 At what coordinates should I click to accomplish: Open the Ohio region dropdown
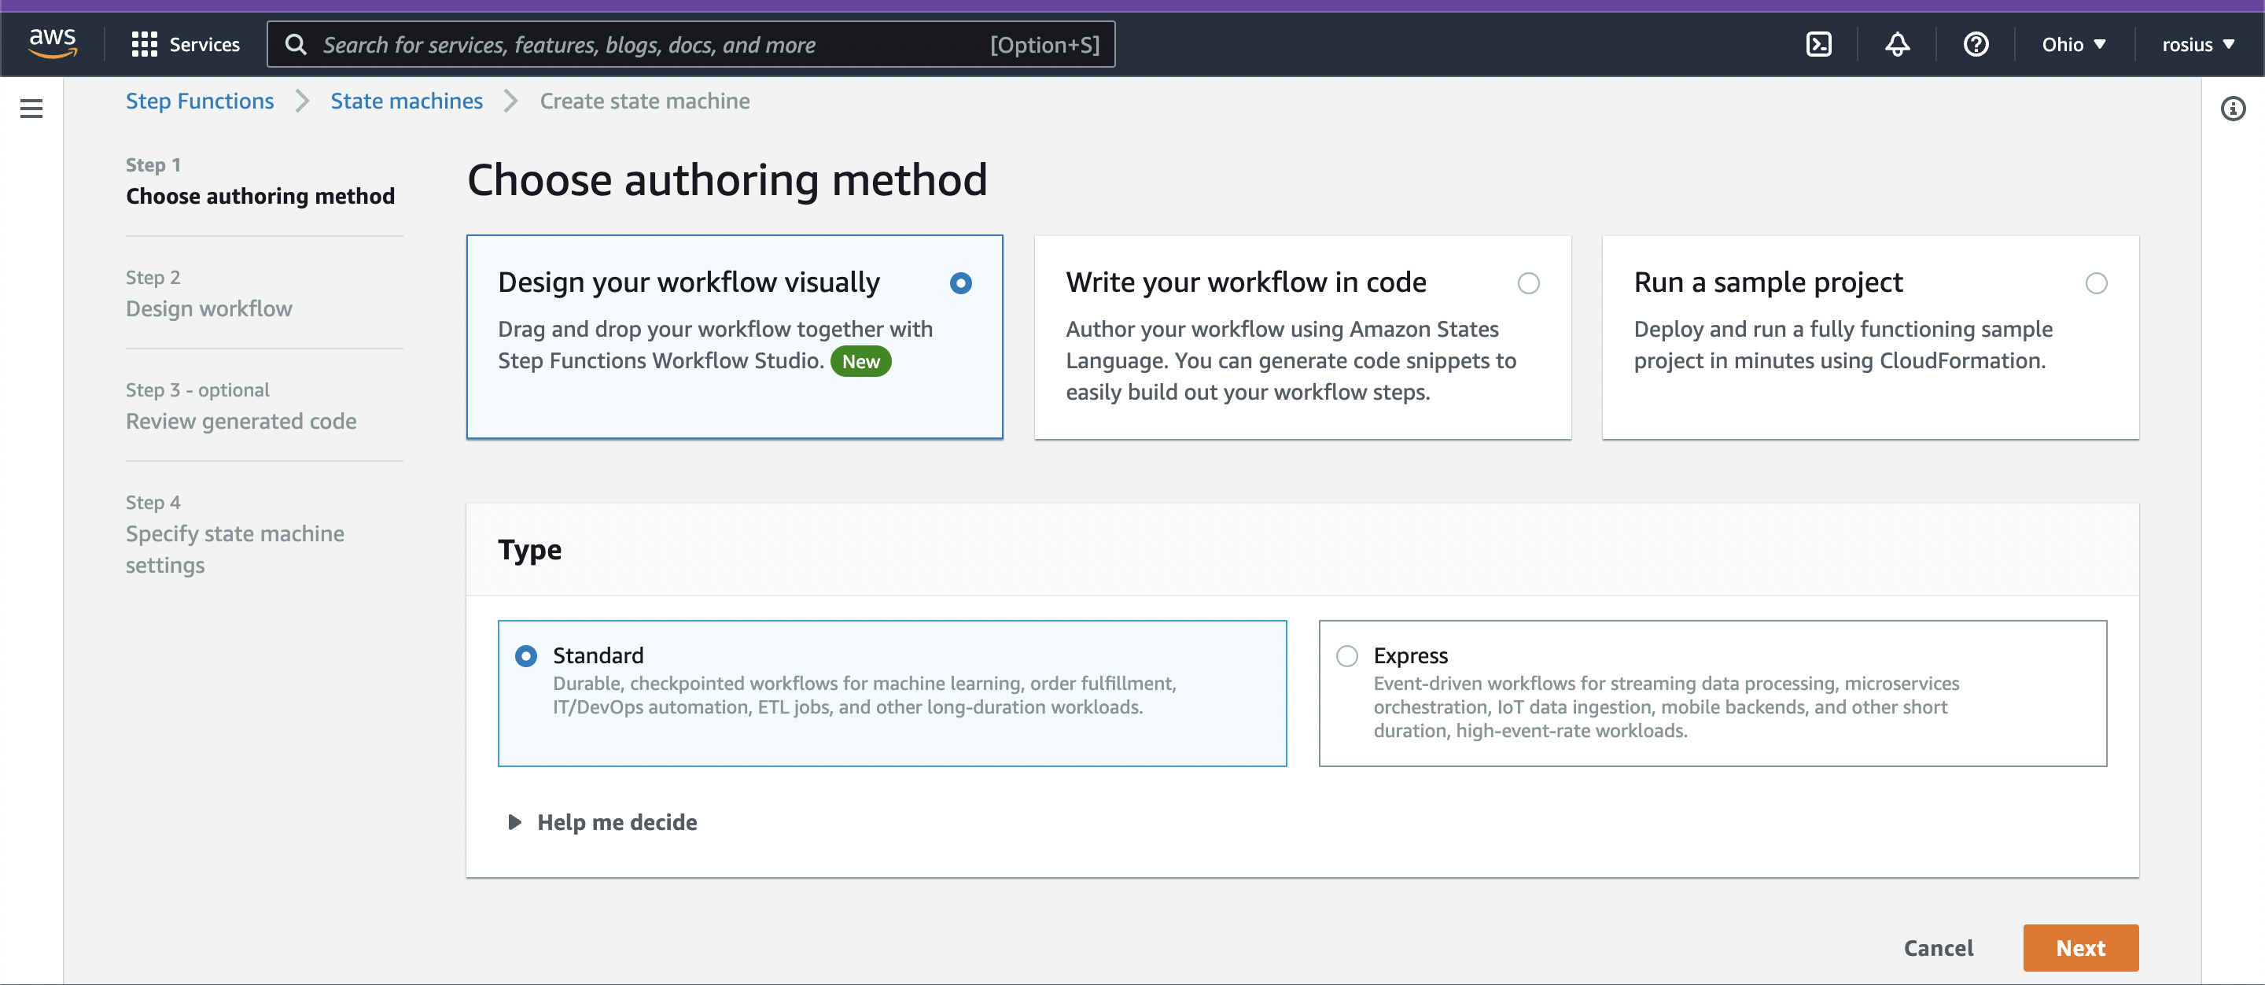2073,44
